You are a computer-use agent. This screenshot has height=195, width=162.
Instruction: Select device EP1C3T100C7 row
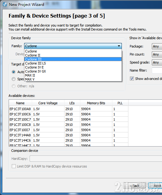pyautogui.click(x=69, y=119)
